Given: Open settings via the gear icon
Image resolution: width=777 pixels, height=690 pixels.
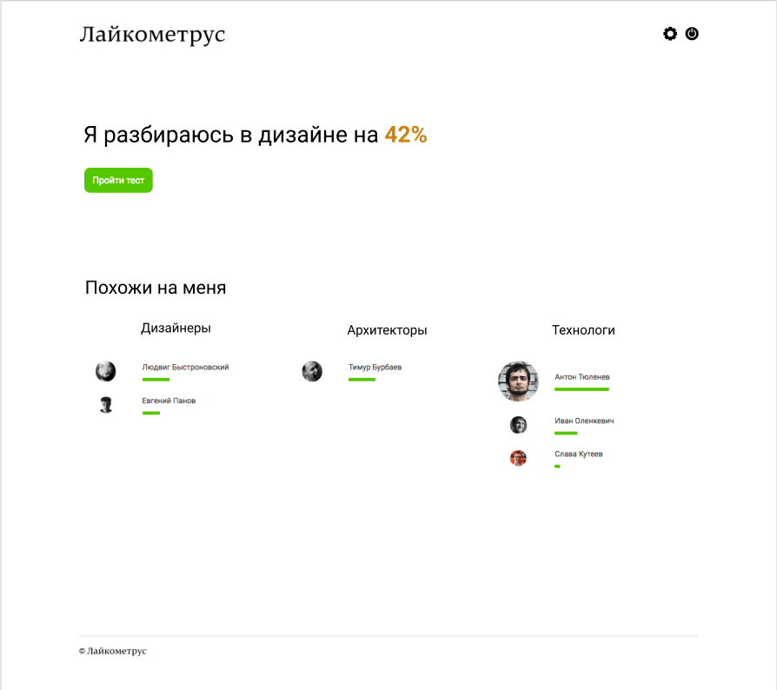Looking at the screenshot, I should coord(669,34).
